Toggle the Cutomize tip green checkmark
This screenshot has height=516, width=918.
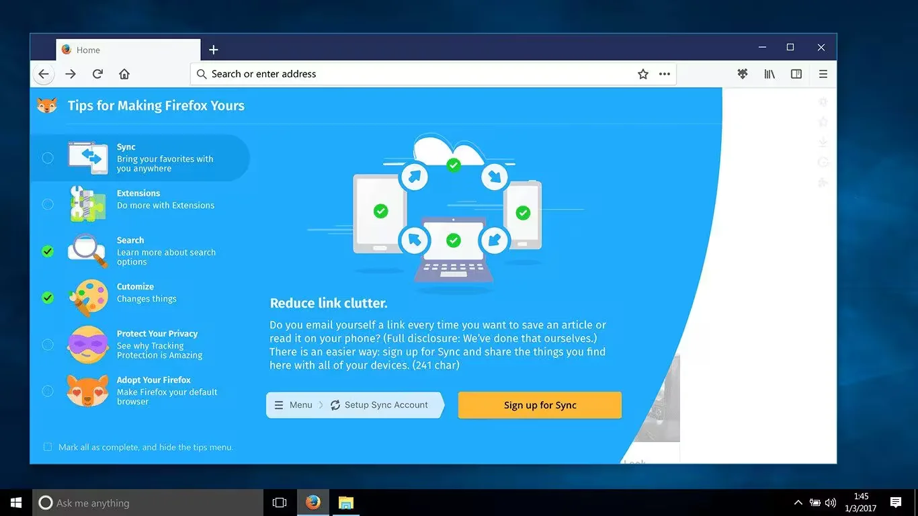[x=48, y=298]
